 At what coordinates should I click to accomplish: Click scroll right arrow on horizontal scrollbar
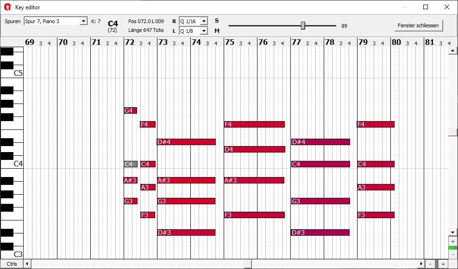pos(421,264)
